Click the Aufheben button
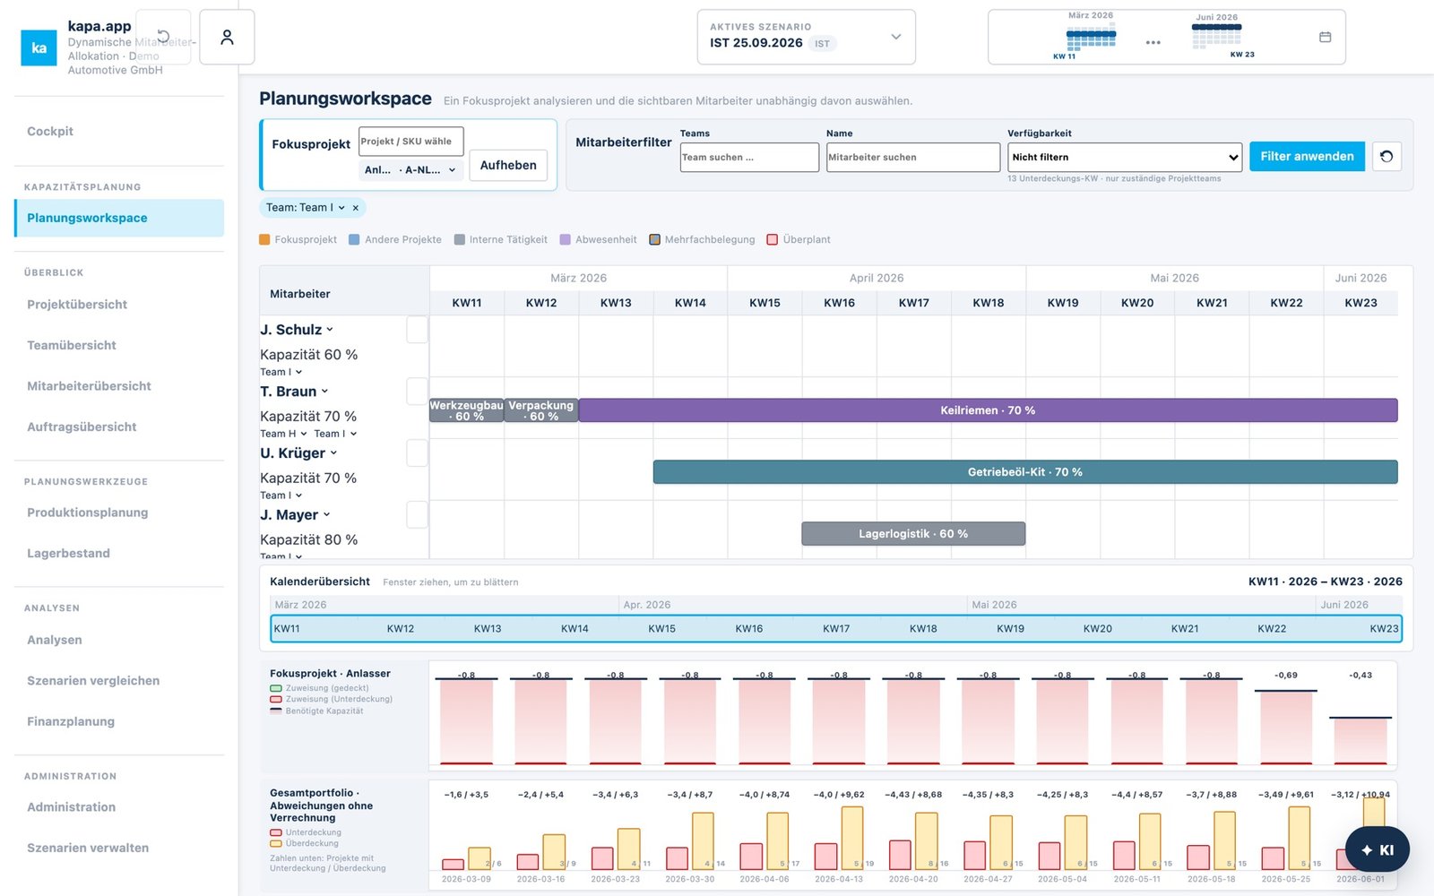 (508, 165)
